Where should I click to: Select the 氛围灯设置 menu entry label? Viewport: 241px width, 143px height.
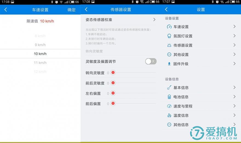(x=183, y=36)
